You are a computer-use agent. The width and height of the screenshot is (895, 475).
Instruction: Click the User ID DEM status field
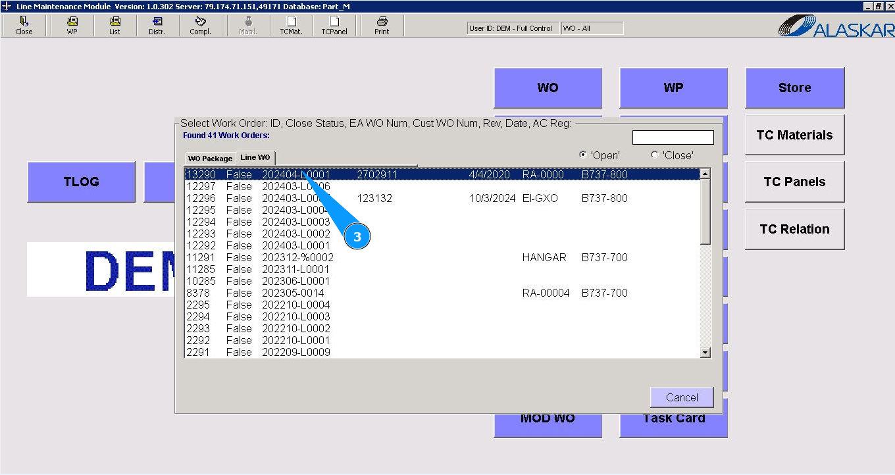[x=513, y=28]
